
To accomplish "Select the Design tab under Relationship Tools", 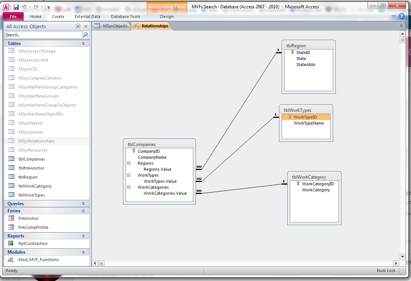I will [167, 17].
